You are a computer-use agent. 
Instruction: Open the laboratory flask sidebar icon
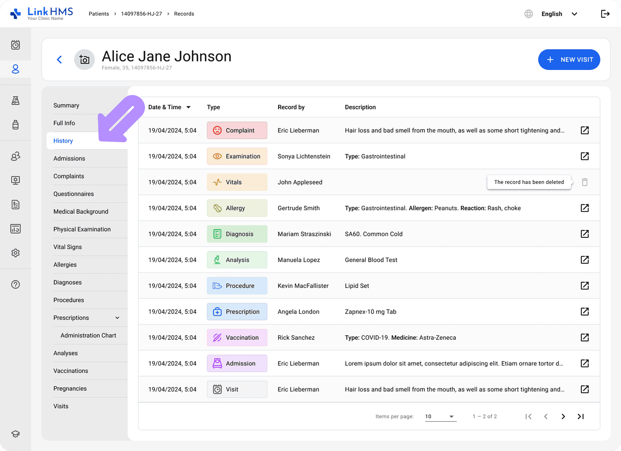(15, 101)
